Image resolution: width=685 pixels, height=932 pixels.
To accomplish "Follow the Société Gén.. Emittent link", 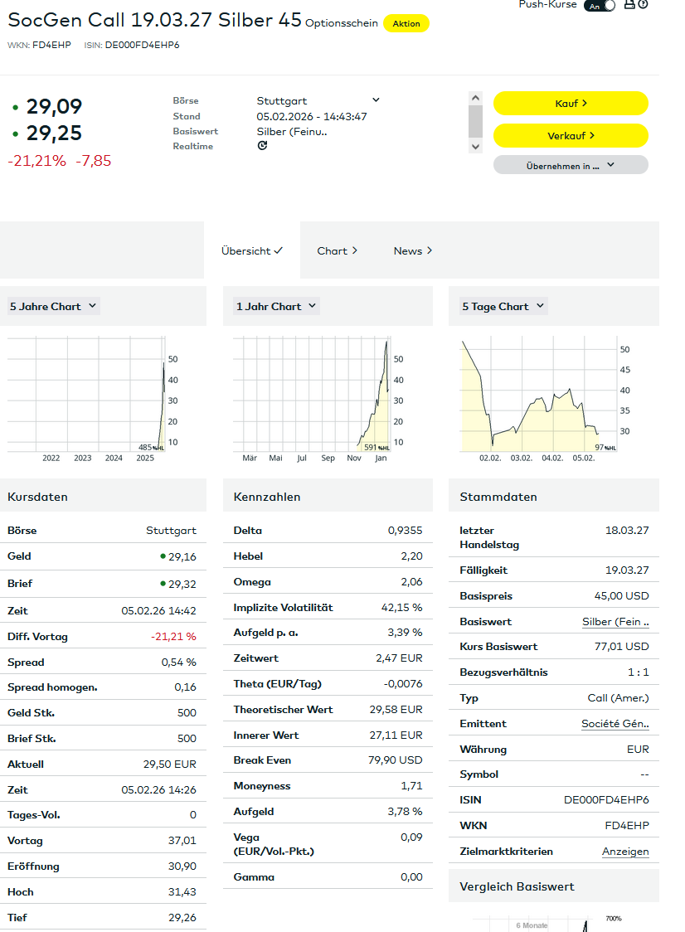I will [x=615, y=724].
